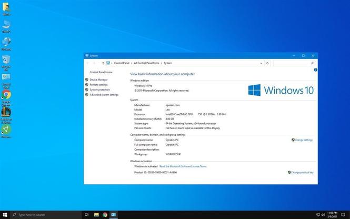The image size is (350, 219).
Task: Click the System window title bar icon
Action: click(x=87, y=56)
